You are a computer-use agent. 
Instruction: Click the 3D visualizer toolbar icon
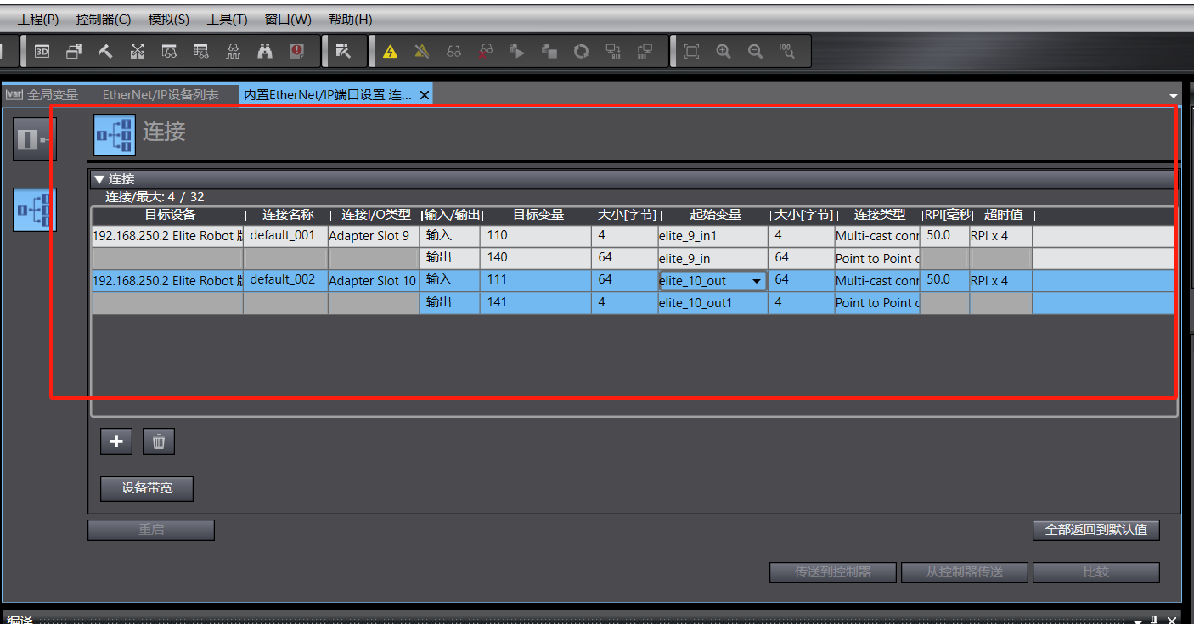(x=42, y=51)
